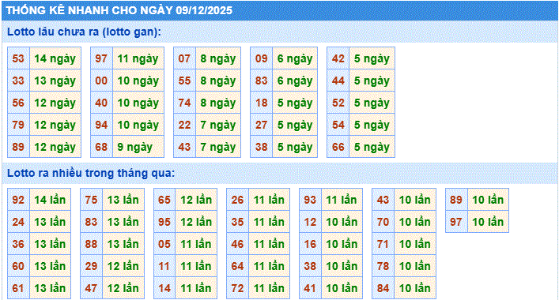Select '6 ngày' beside number 83
This screenshot has height=300, width=559.
pyautogui.click(x=295, y=81)
